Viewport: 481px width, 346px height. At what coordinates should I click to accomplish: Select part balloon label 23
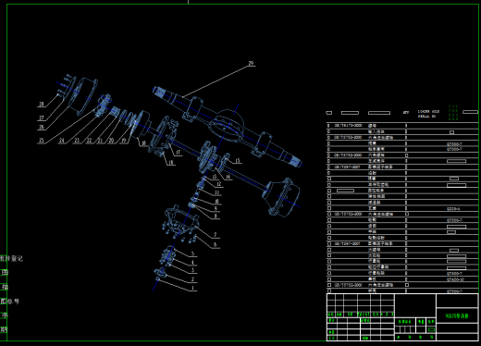pyautogui.click(x=77, y=141)
